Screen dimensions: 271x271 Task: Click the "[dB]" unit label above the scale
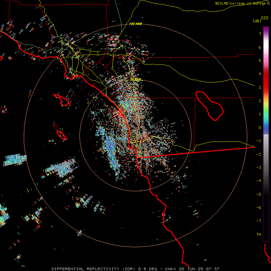[x=257, y=21]
